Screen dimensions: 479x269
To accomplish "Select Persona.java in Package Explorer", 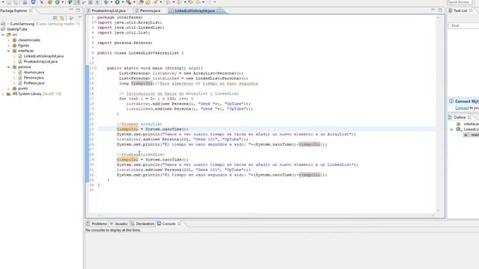I will click(34, 78).
